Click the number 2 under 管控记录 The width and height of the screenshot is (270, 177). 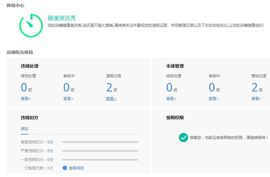(254, 88)
